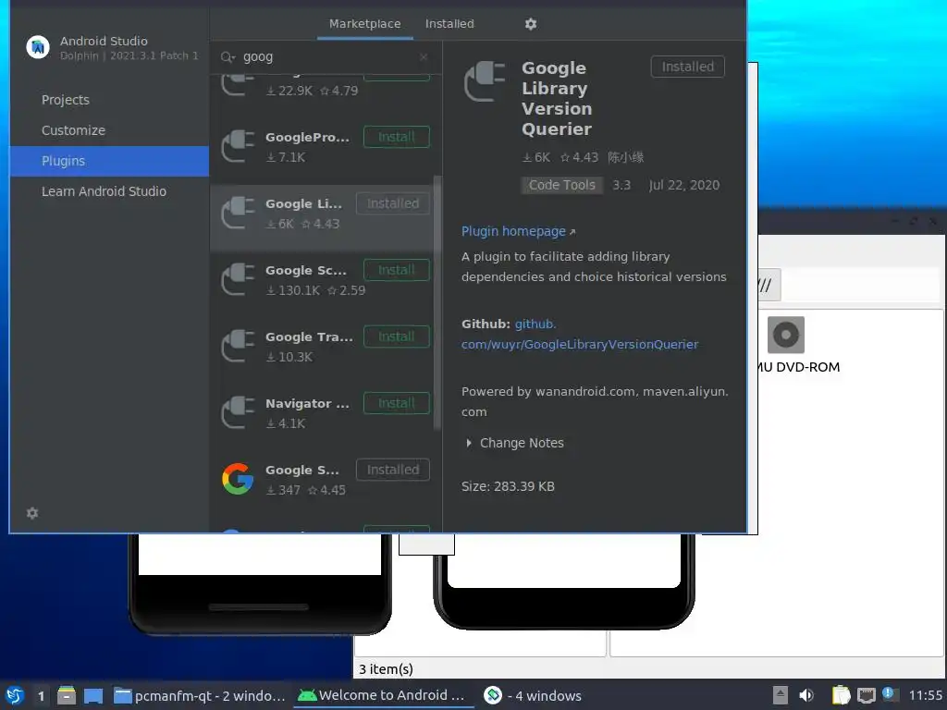Click the Code Tools tag
The height and width of the screenshot is (710, 947).
click(x=561, y=185)
